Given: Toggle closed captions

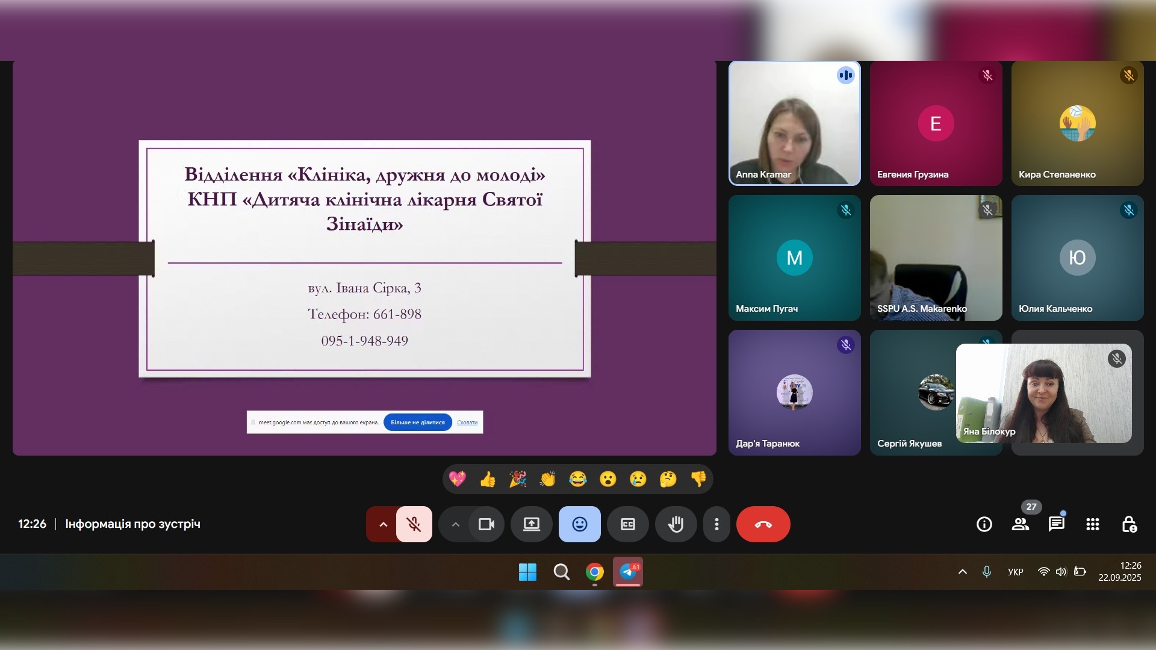Looking at the screenshot, I should coord(627,524).
